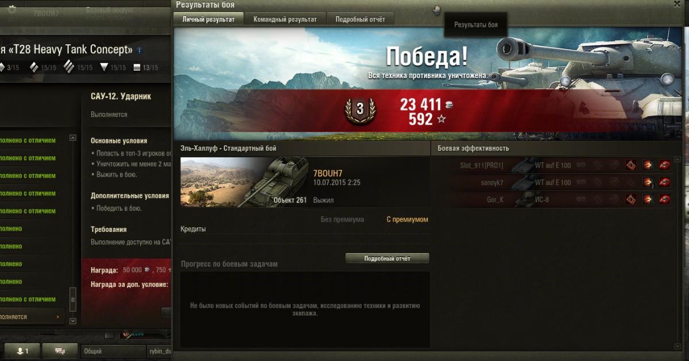Select the triangle mission branch icon
Viewport: 689px width, 361px height.
point(104,67)
